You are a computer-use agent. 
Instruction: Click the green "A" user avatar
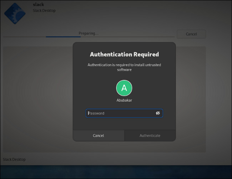click(x=124, y=88)
